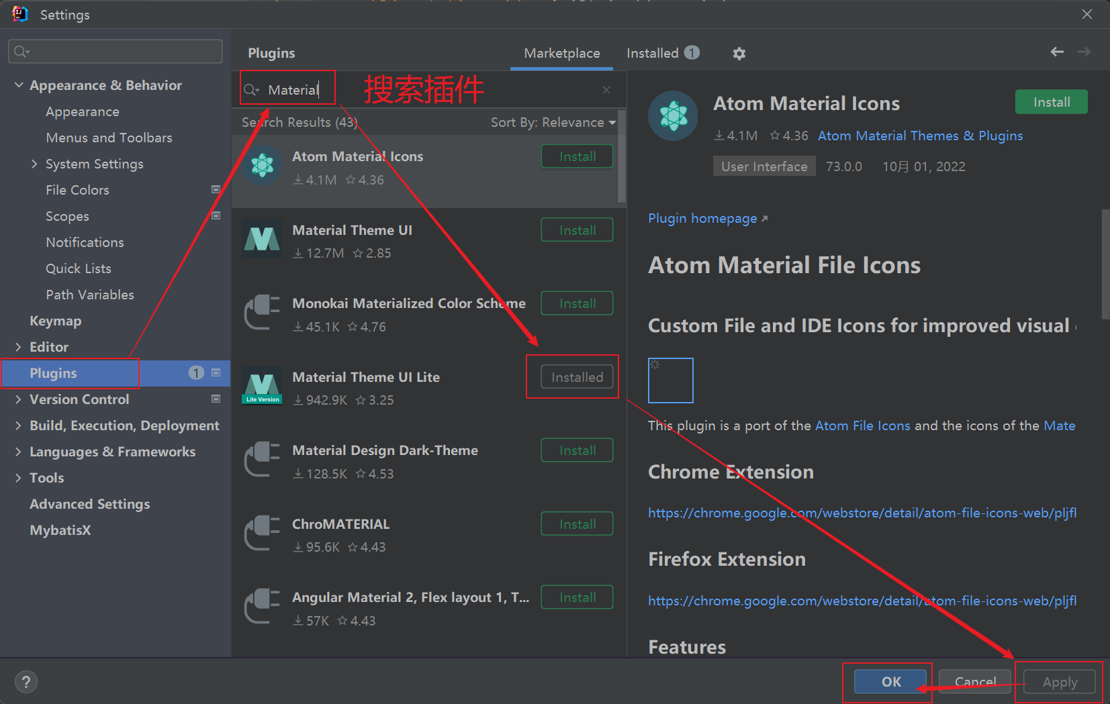
Task: Expand the Editor section
Action: click(x=18, y=347)
